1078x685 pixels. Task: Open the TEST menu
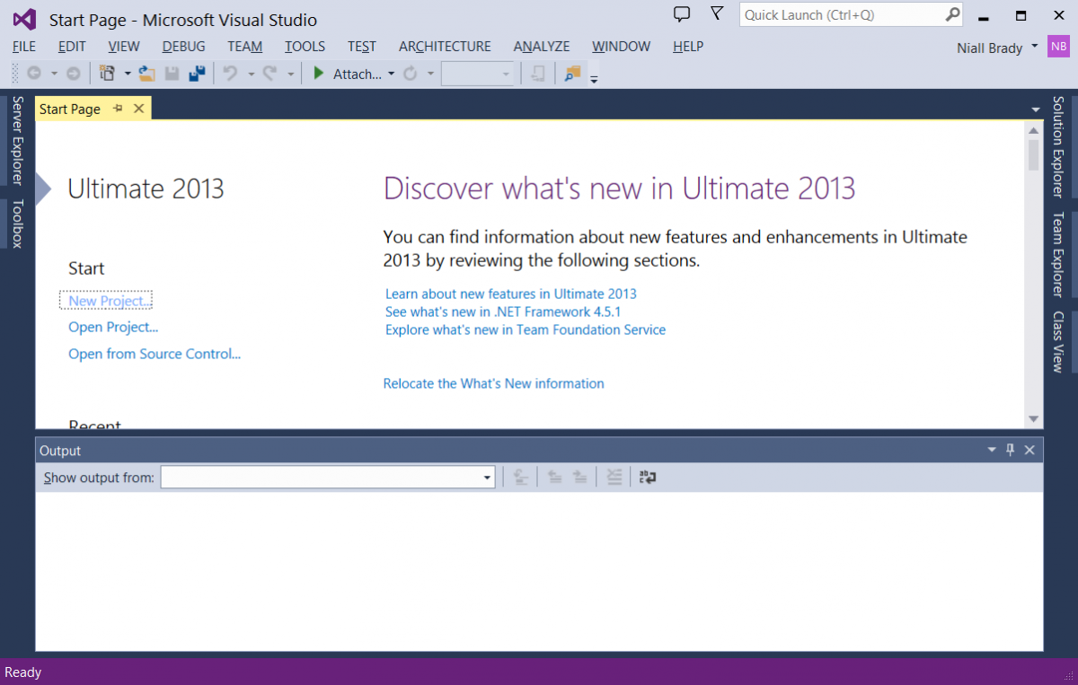362,46
